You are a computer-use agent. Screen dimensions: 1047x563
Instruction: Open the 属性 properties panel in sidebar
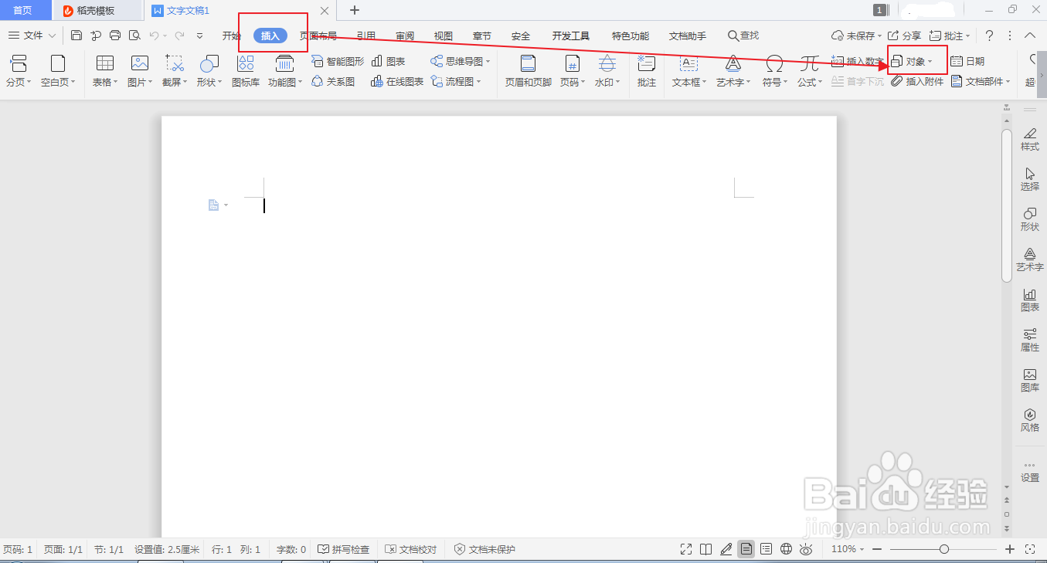pos(1030,341)
